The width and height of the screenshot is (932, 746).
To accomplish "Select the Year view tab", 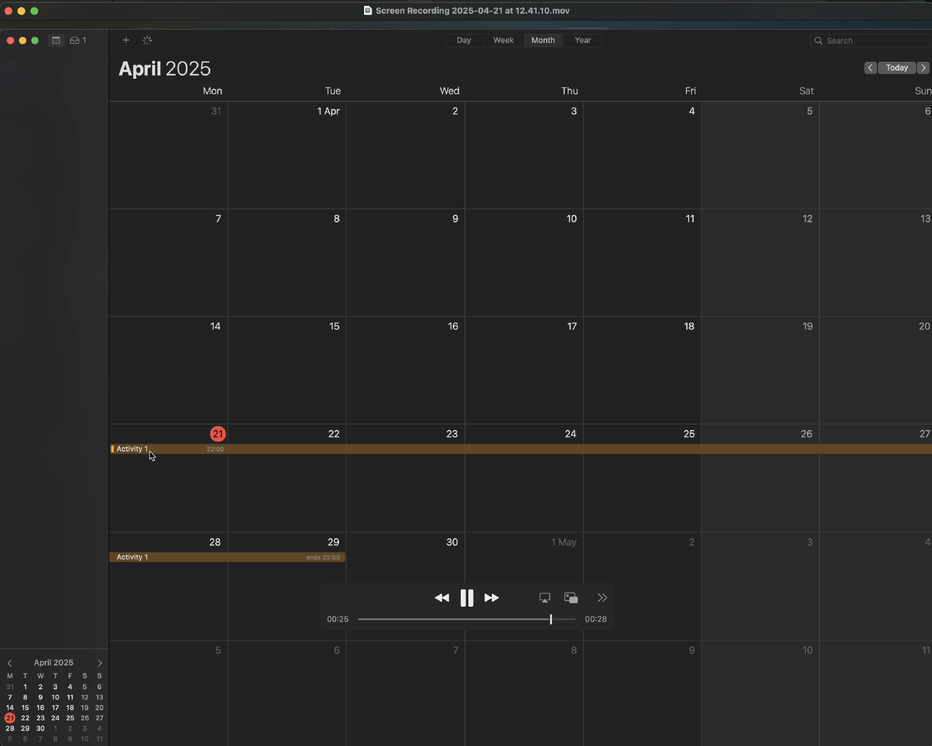I will (x=582, y=40).
